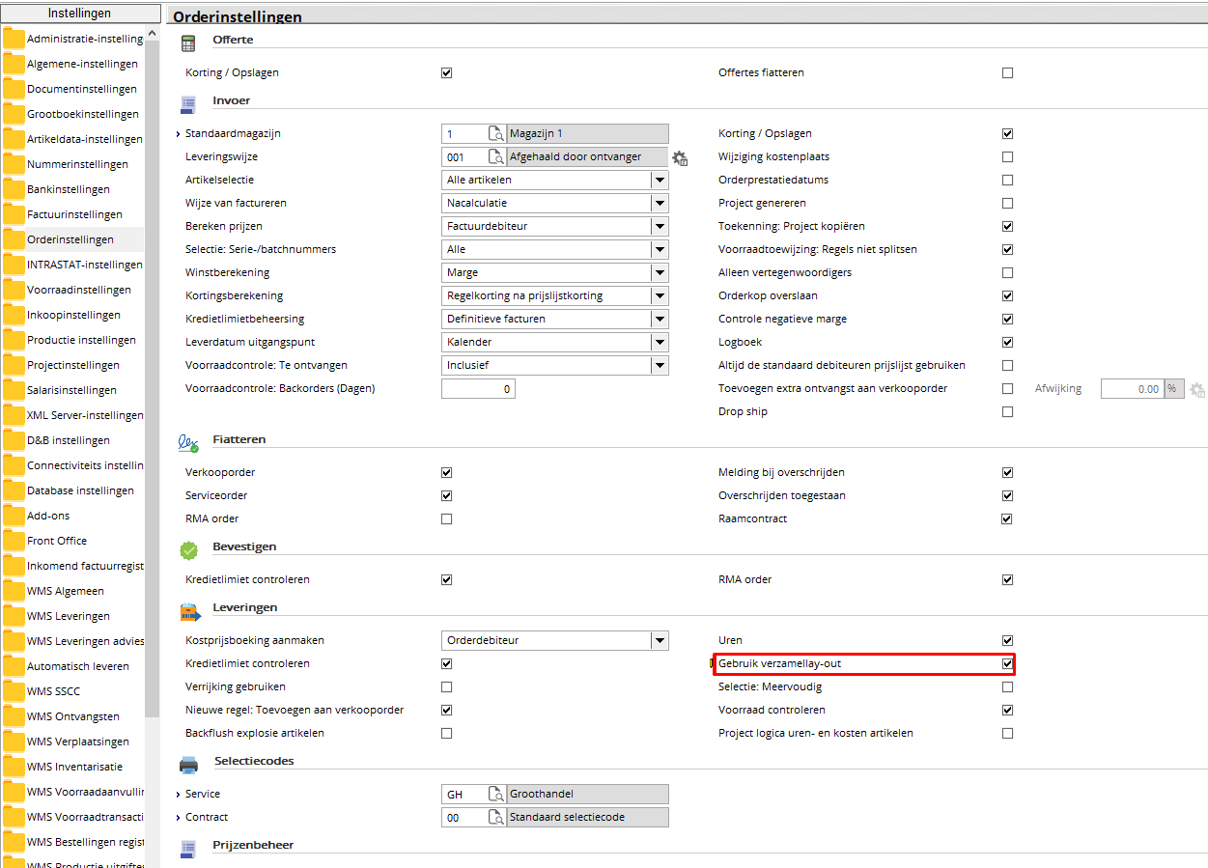This screenshot has height=868, width=1208.
Task: Click the Orderinstellingen folder icon in sidebar
Action: pyautogui.click(x=14, y=239)
